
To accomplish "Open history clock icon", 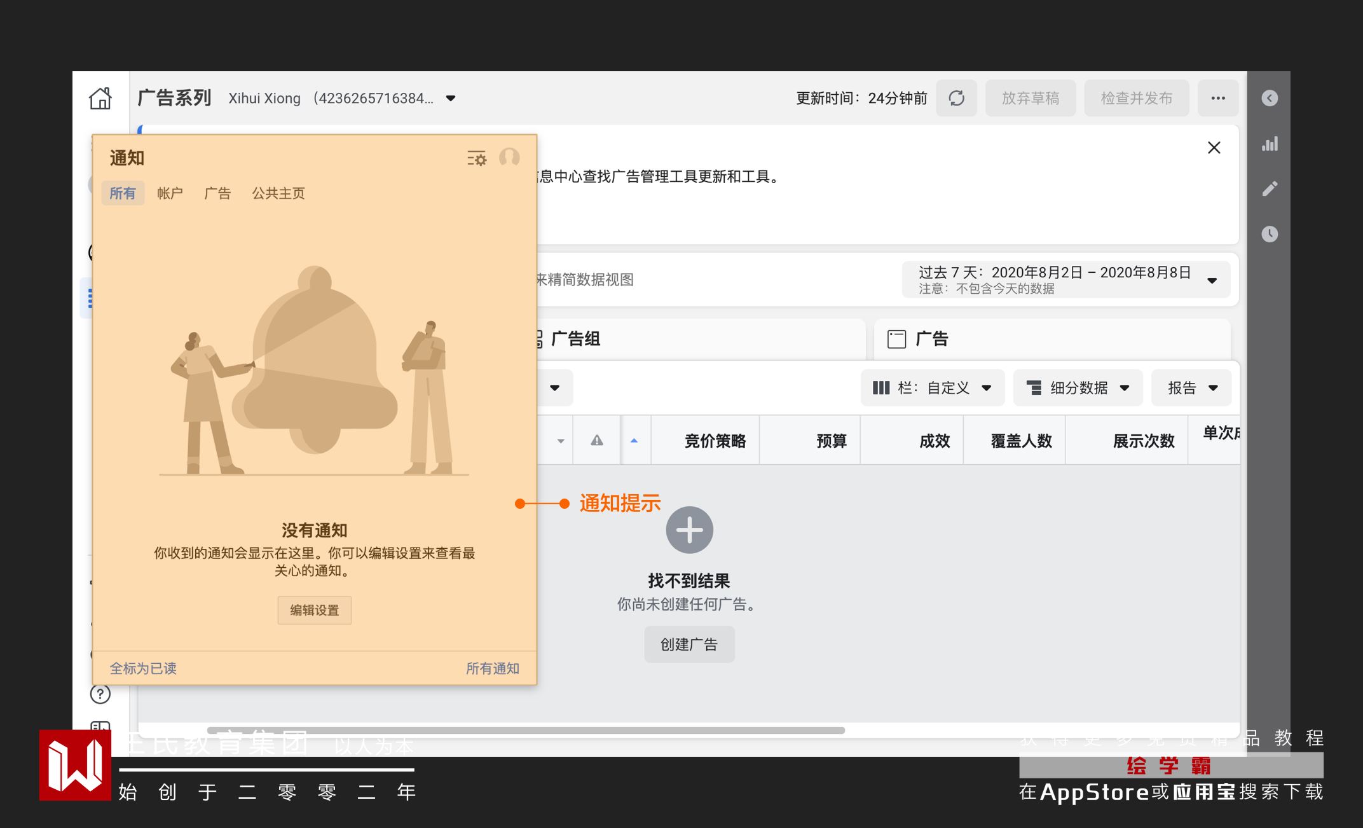I will pyautogui.click(x=1270, y=234).
